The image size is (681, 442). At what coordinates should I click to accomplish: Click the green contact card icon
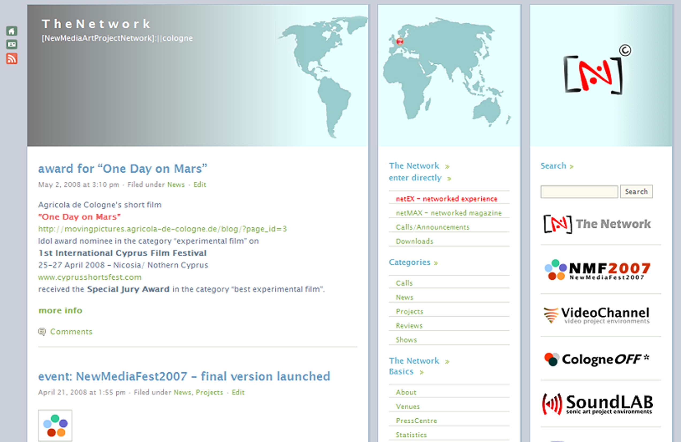(x=12, y=44)
